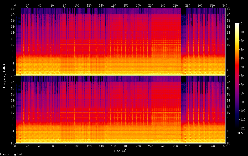
Task: Click the 'Frequency (kHz)' axis label
Action: pyautogui.click(x=4, y=76)
